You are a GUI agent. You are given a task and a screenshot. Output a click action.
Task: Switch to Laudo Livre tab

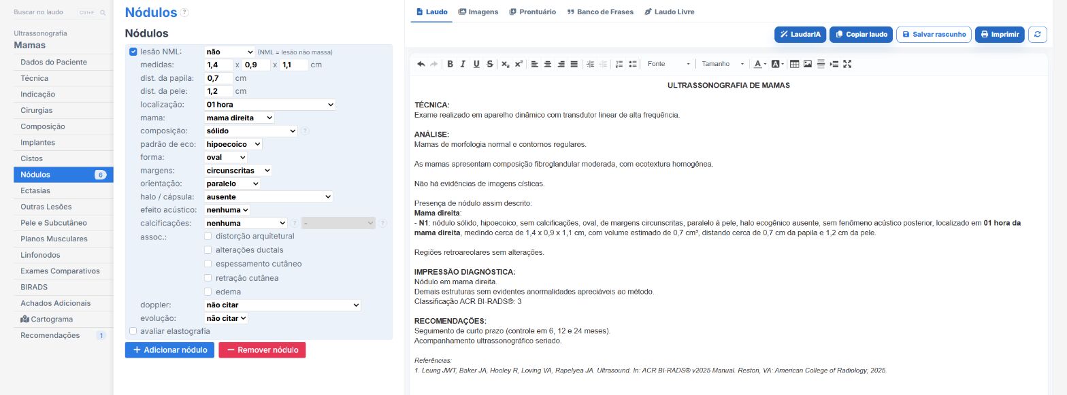pyautogui.click(x=670, y=12)
